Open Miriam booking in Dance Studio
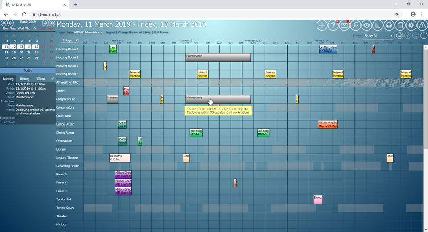Image resolution: width=428 pixels, height=232 pixels. [328, 124]
